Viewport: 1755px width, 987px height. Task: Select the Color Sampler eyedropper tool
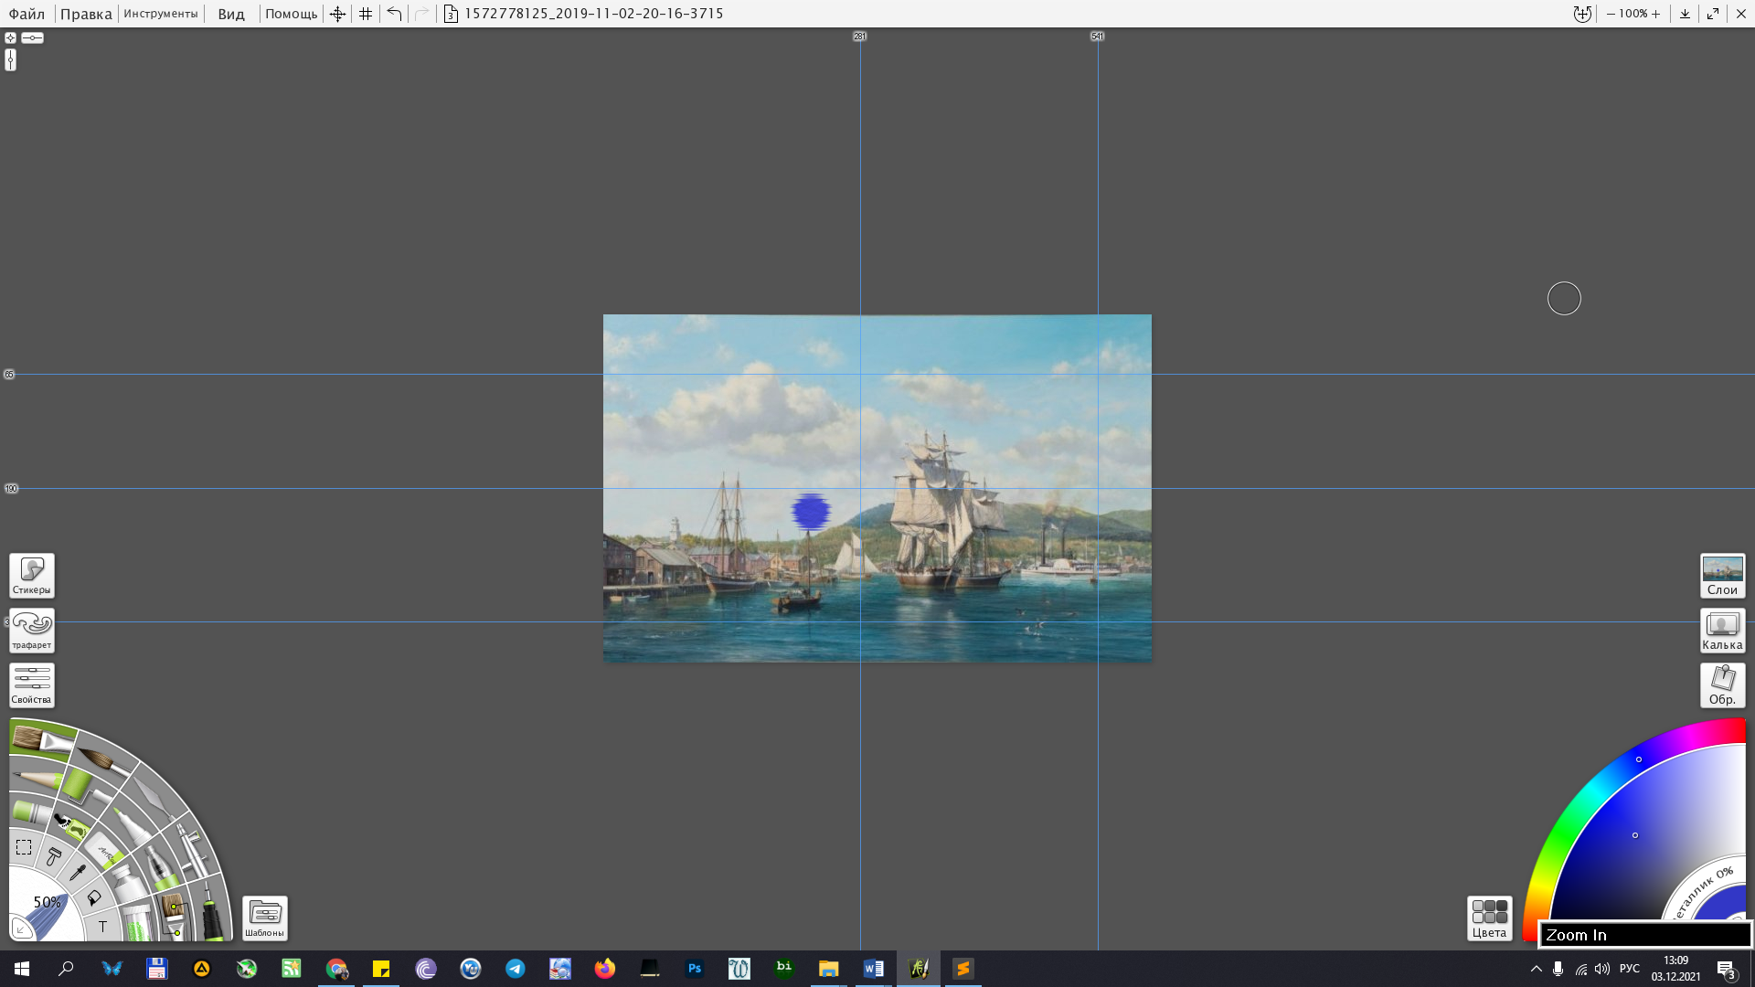pos(78,873)
